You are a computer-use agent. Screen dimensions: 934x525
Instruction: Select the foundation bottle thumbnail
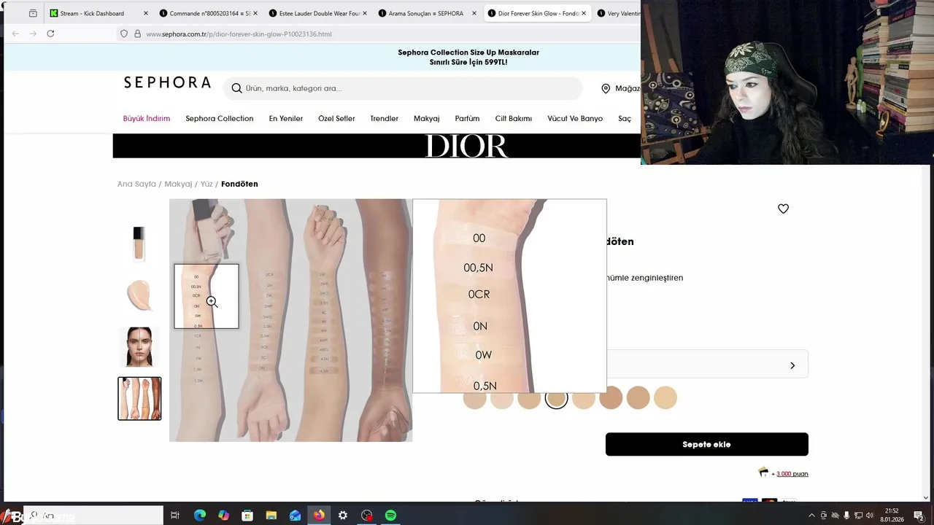(x=139, y=244)
